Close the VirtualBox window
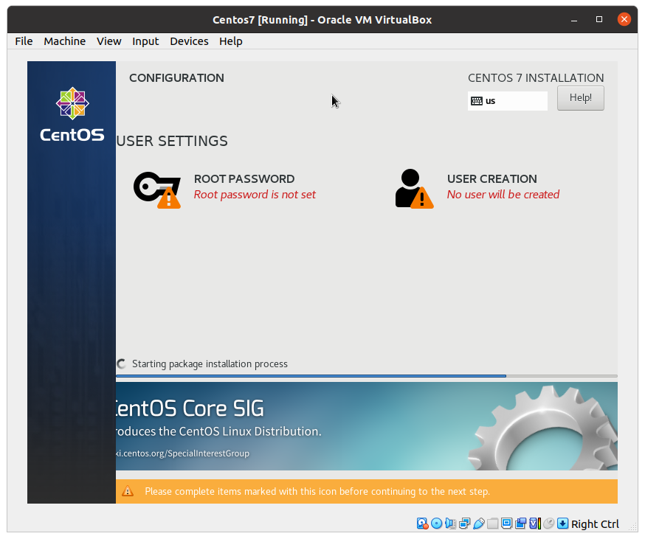The width and height of the screenshot is (645, 539). pos(624,19)
